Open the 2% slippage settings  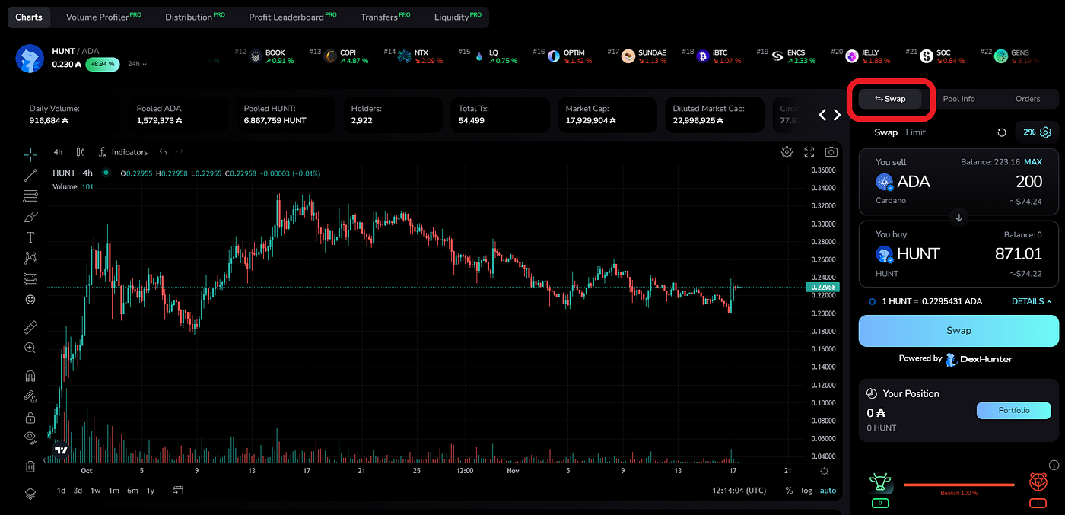pos(1037,132)
